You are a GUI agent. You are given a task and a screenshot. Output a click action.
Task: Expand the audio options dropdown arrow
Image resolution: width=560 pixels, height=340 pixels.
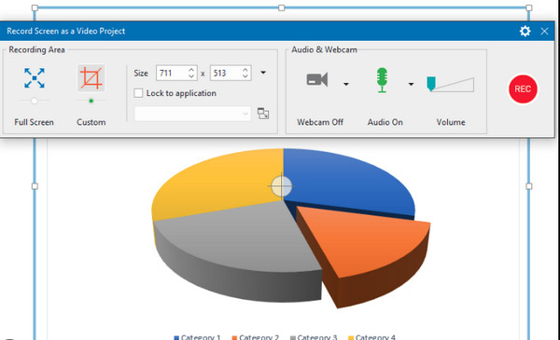point(411,84)
